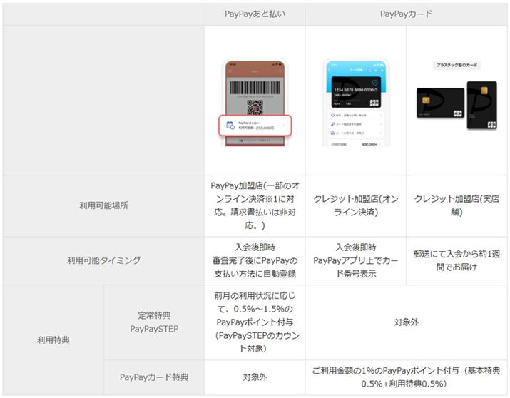Image resolution: width=510 pixels, height=398 pixels.
Task: Click the 利用可能場所 row header
Action: [x=103, y=205]
